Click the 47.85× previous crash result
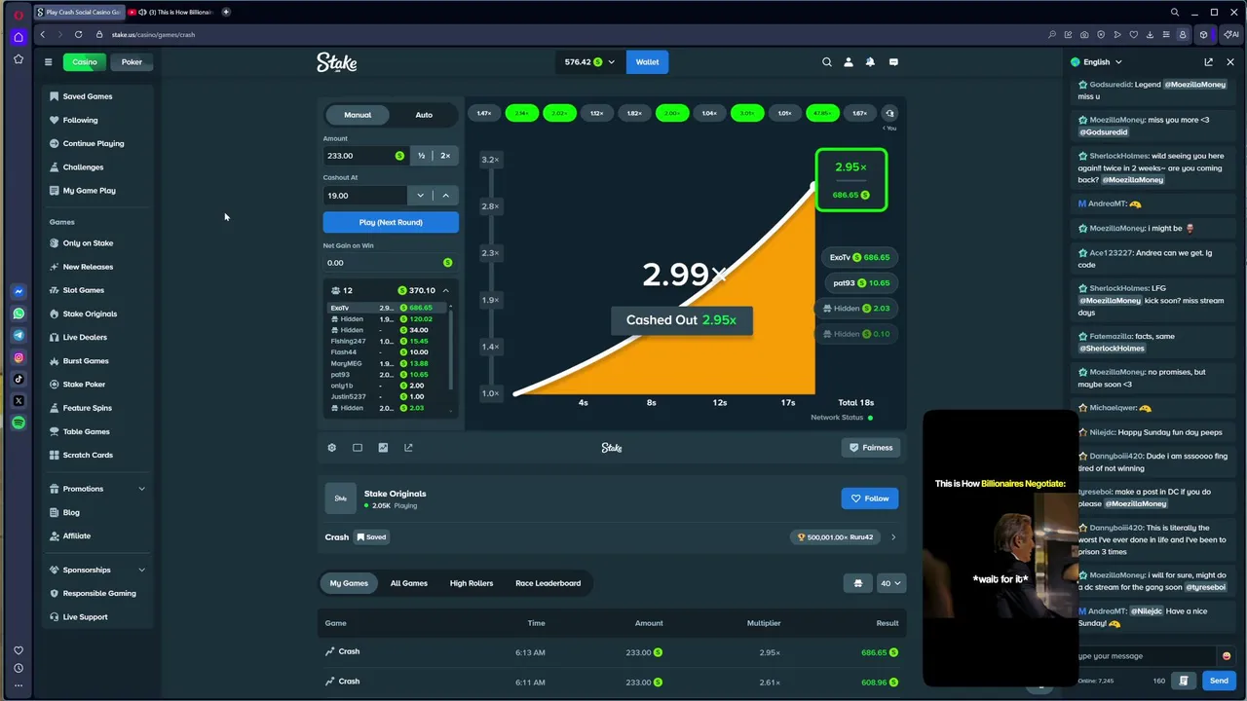 (822, 114)
